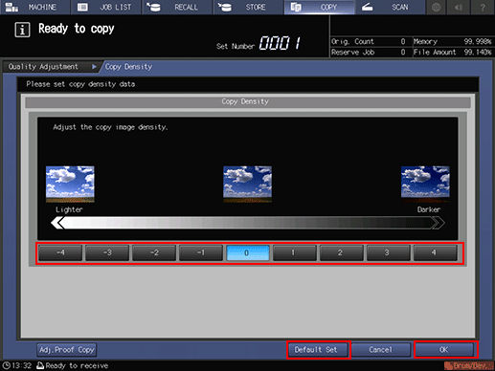Screen dimensions: 495x371
Task: Set copy density to -4
Action: pos(60,252)
